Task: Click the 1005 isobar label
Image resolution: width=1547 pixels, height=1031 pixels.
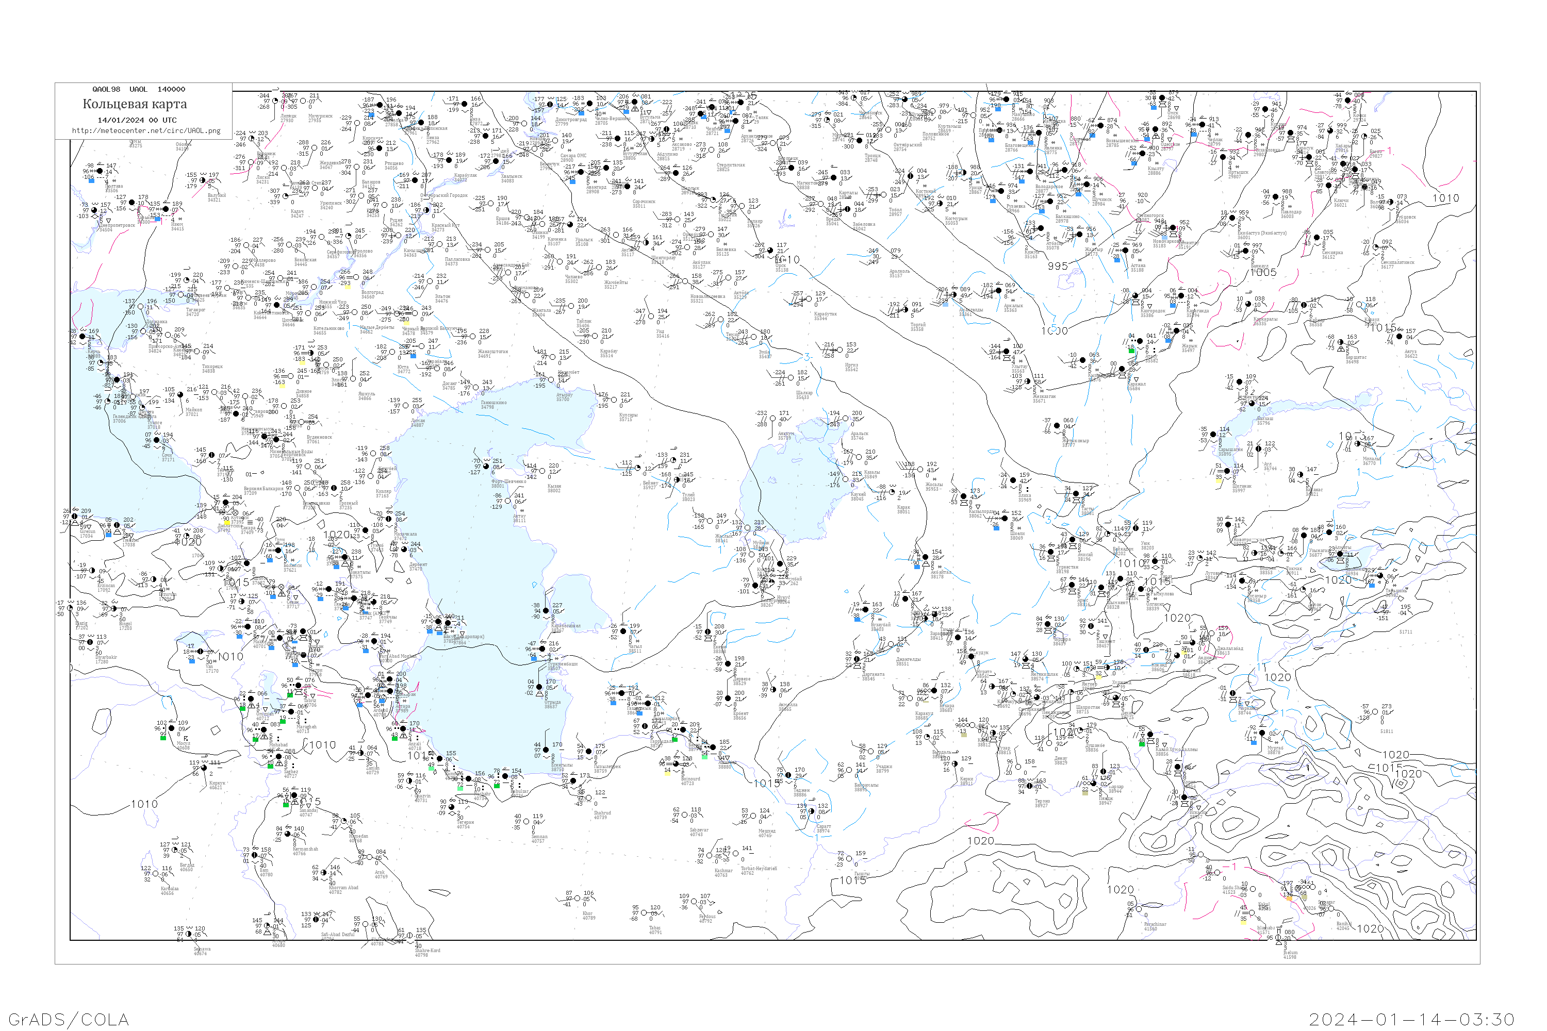Action: coord(1263,272)
